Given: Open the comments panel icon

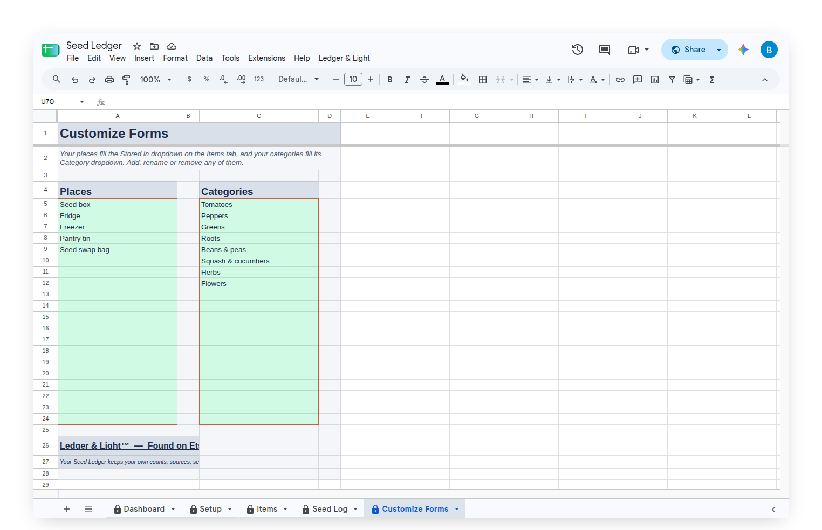Looking at the screenshot, I should click(x=605, y=50).
